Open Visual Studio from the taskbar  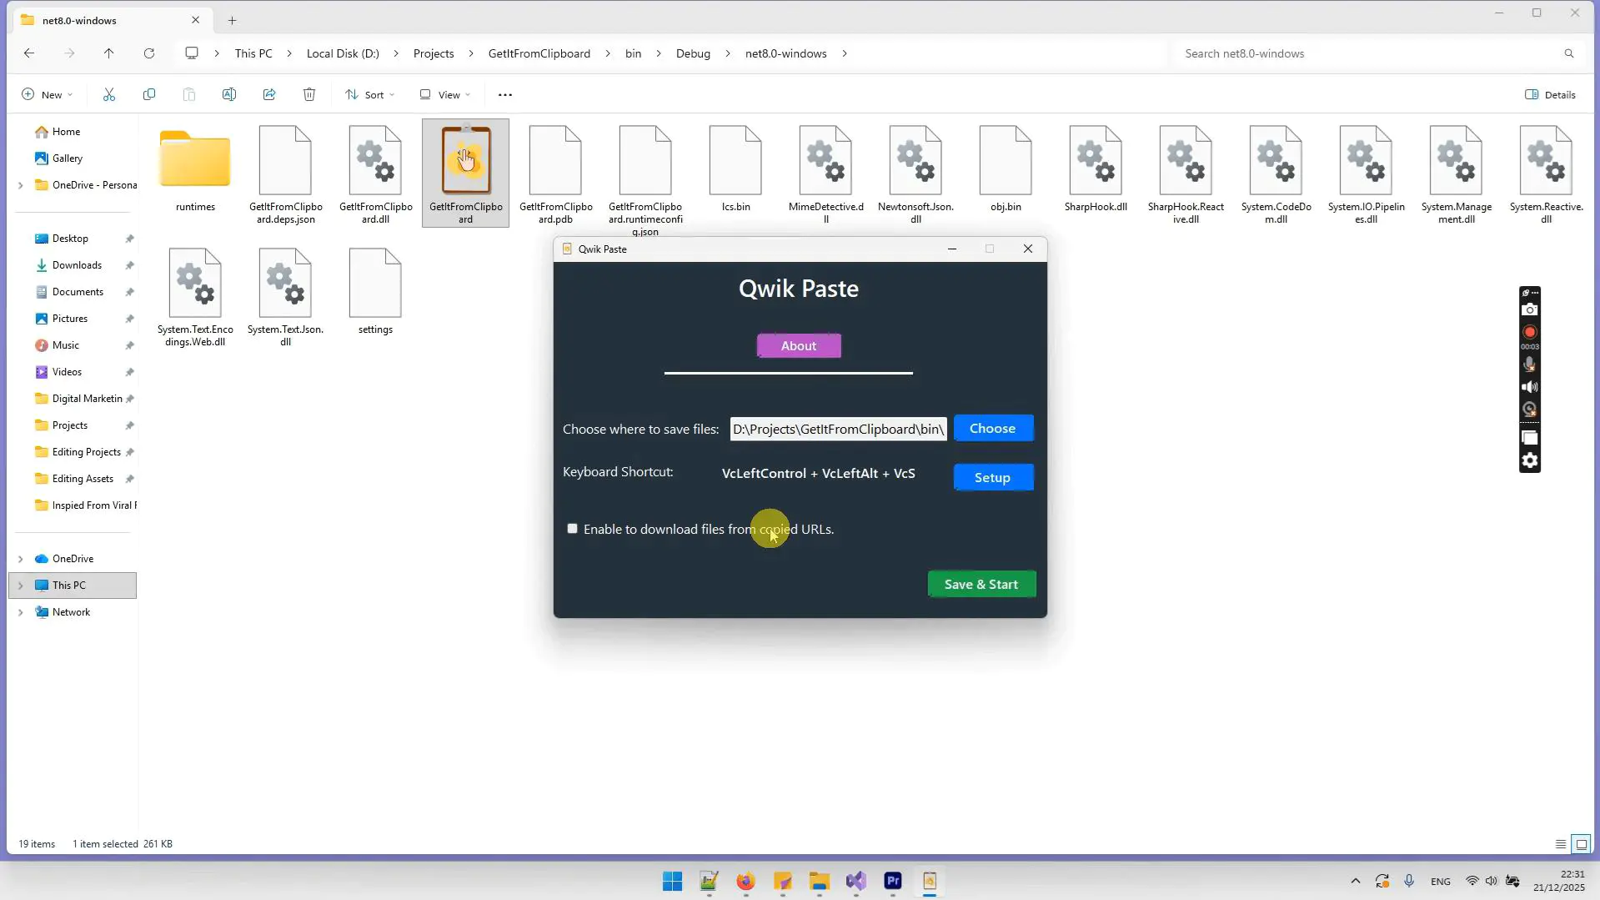856,881
